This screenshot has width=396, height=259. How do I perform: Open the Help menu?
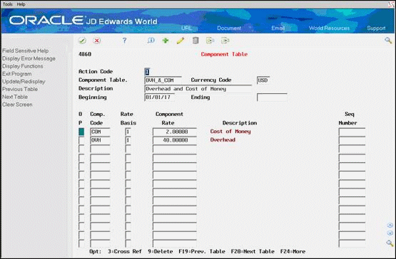coord(21,4)
